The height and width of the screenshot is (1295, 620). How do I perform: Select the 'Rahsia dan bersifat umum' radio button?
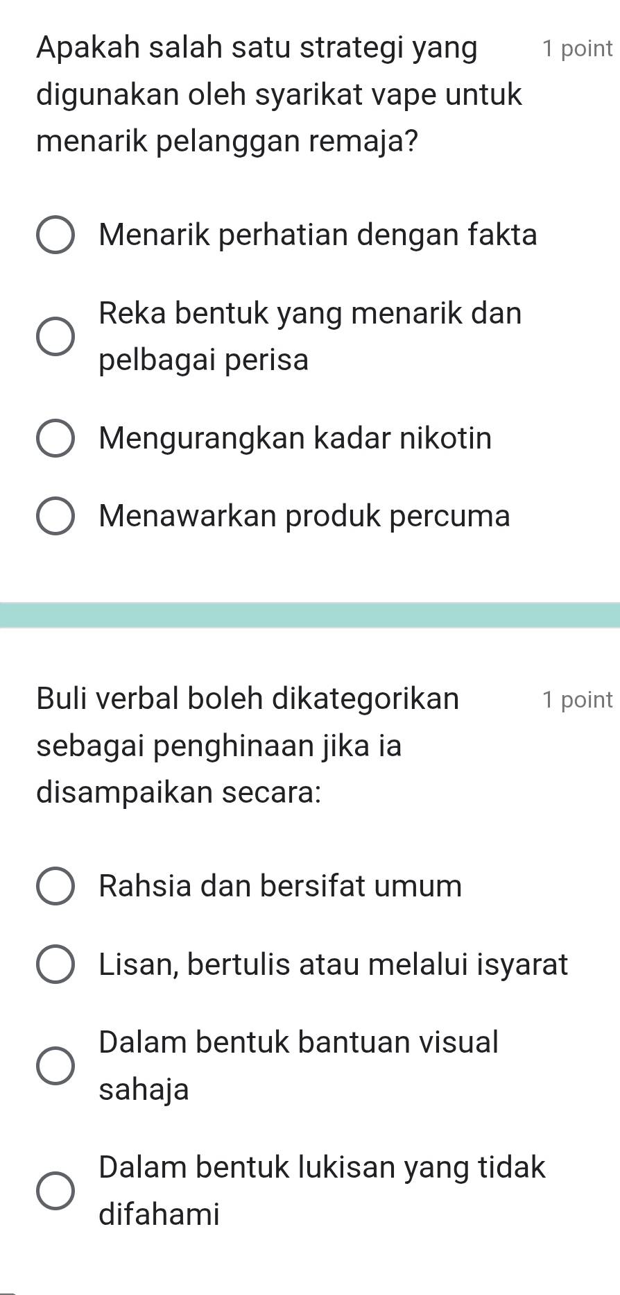pos(55,886)
